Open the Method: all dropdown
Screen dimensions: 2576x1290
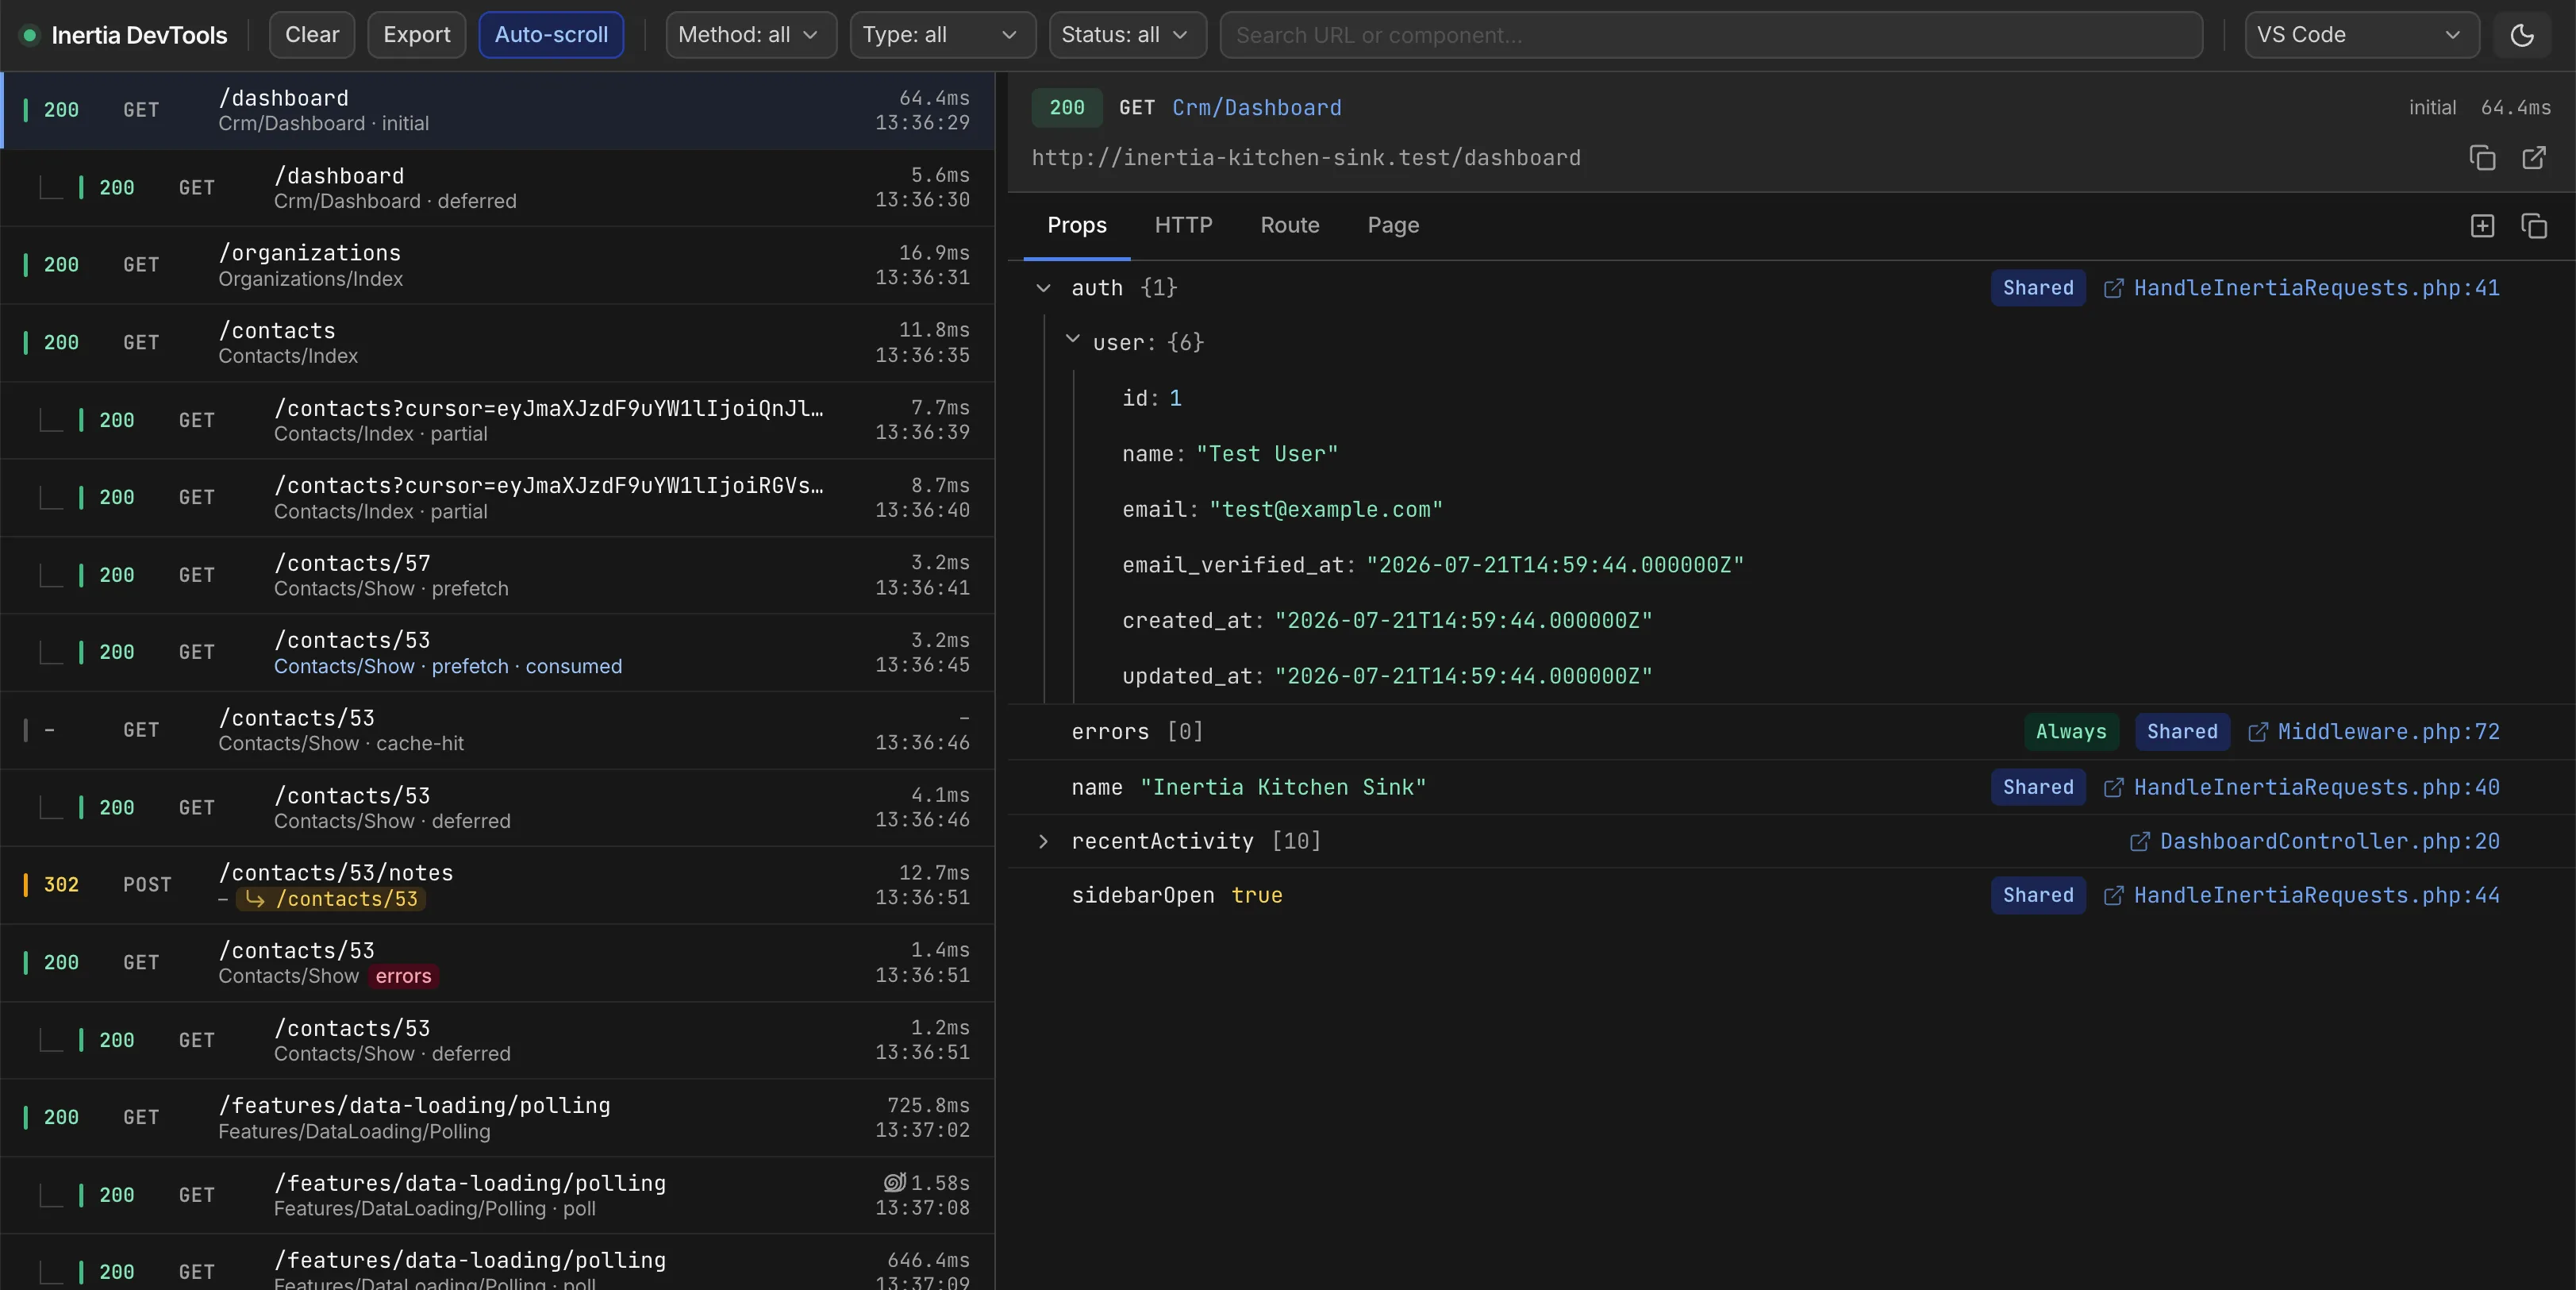pyautogui.click(x=751, y=35)
